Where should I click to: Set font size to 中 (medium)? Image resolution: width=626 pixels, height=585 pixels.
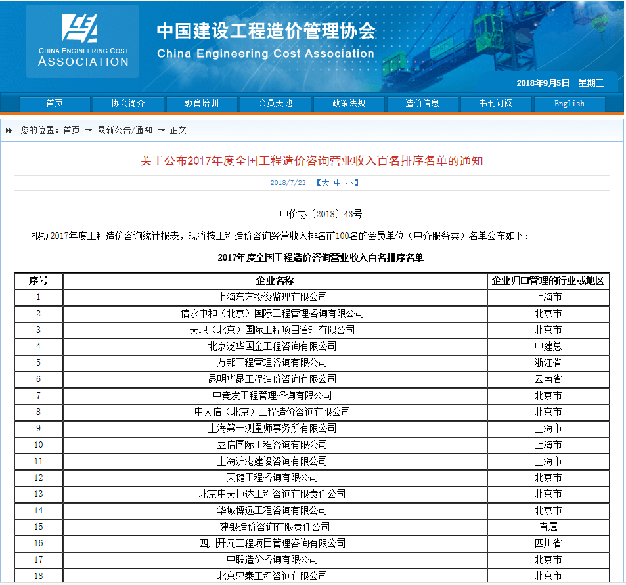point(338,183)
